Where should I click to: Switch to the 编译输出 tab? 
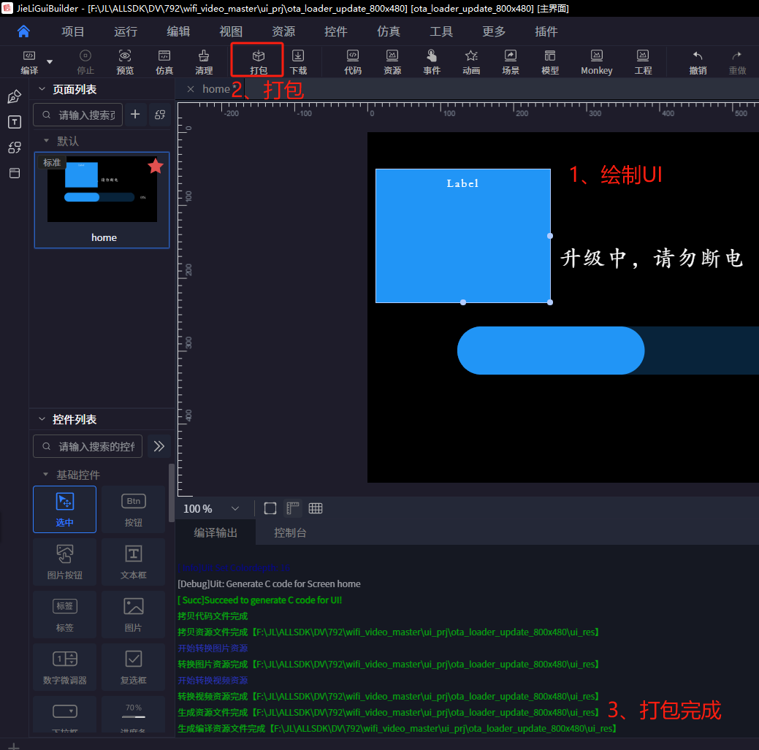pyautogui.click(x=216, y=533)
